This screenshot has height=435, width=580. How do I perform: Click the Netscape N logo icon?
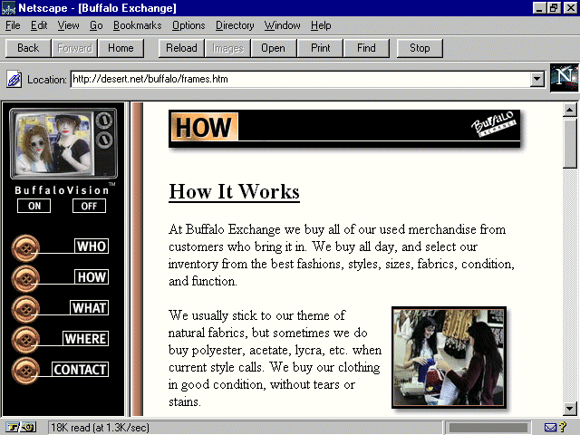pyautogui.click(x=565, y=79)
